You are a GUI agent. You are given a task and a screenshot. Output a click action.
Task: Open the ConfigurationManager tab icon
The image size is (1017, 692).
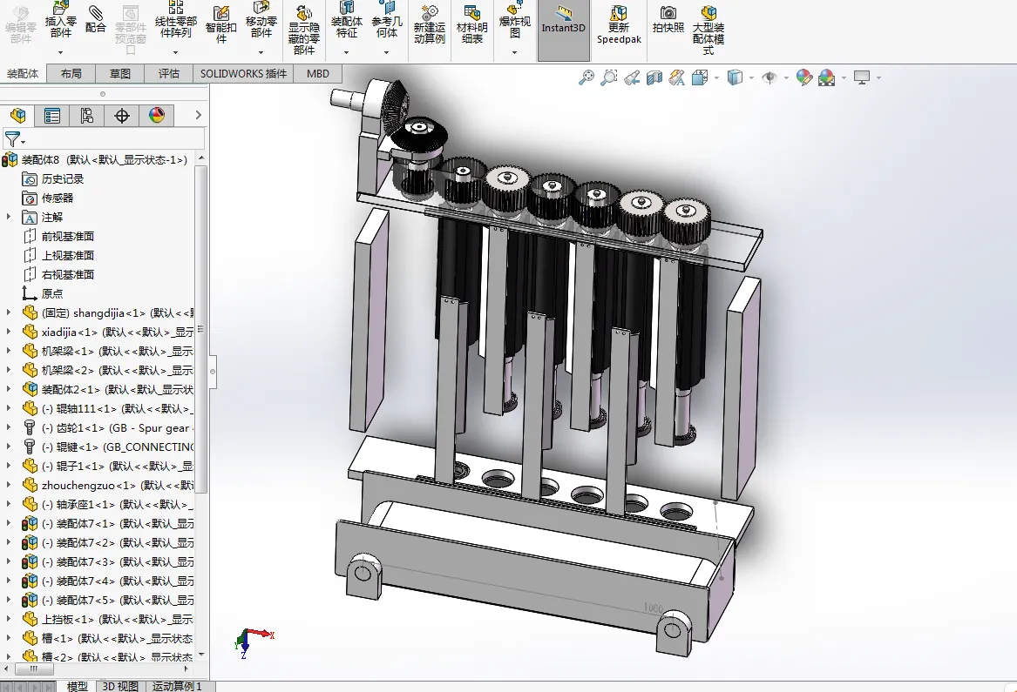click(x=87, y=115)
